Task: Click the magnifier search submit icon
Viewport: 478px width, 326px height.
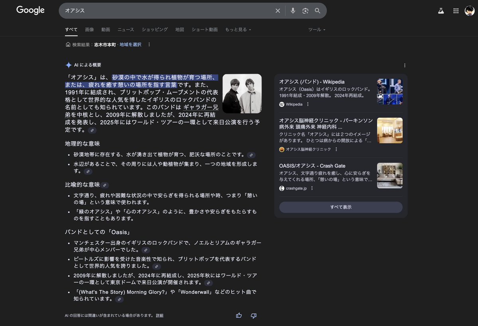Action: coord(318,11)
